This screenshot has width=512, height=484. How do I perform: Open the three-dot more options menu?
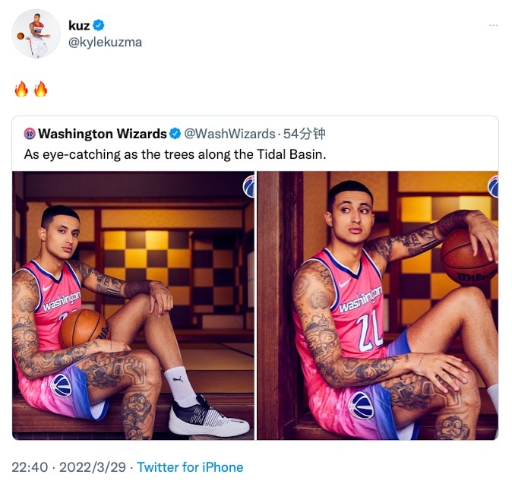[x=493, y=26]
